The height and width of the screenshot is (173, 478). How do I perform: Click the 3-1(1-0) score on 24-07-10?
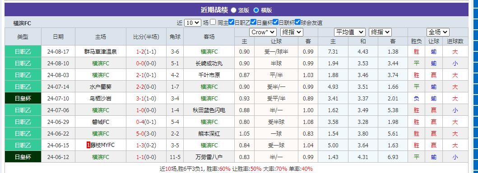(x=146, y=99)
